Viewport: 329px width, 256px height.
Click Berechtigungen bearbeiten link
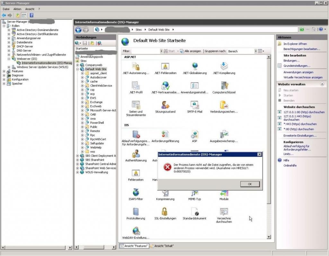click(302, 49)
